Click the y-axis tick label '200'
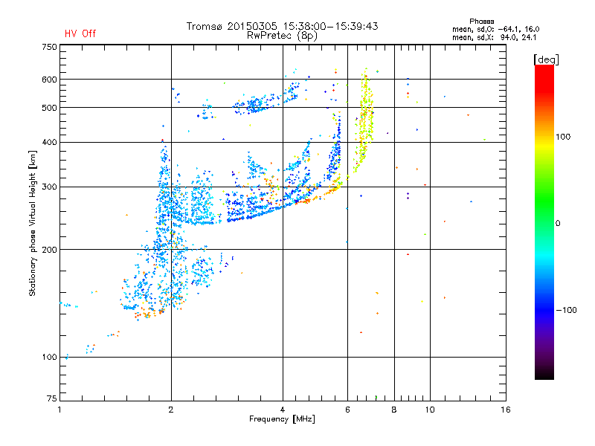This screenshot has width=595, height=446. [x=49, y=250]
